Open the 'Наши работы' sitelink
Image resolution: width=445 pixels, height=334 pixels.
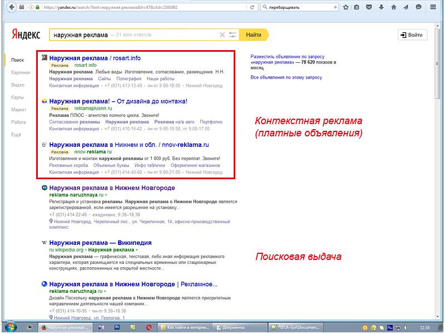point(160,78)
